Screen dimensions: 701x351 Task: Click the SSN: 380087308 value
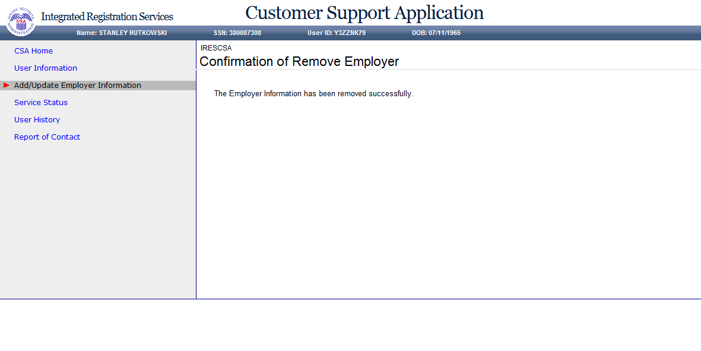237,33
